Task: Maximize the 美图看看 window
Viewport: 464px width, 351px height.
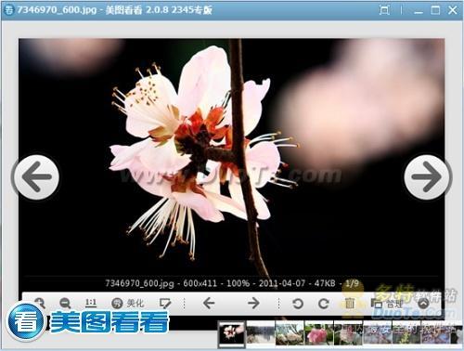Action: pos(435,10)
